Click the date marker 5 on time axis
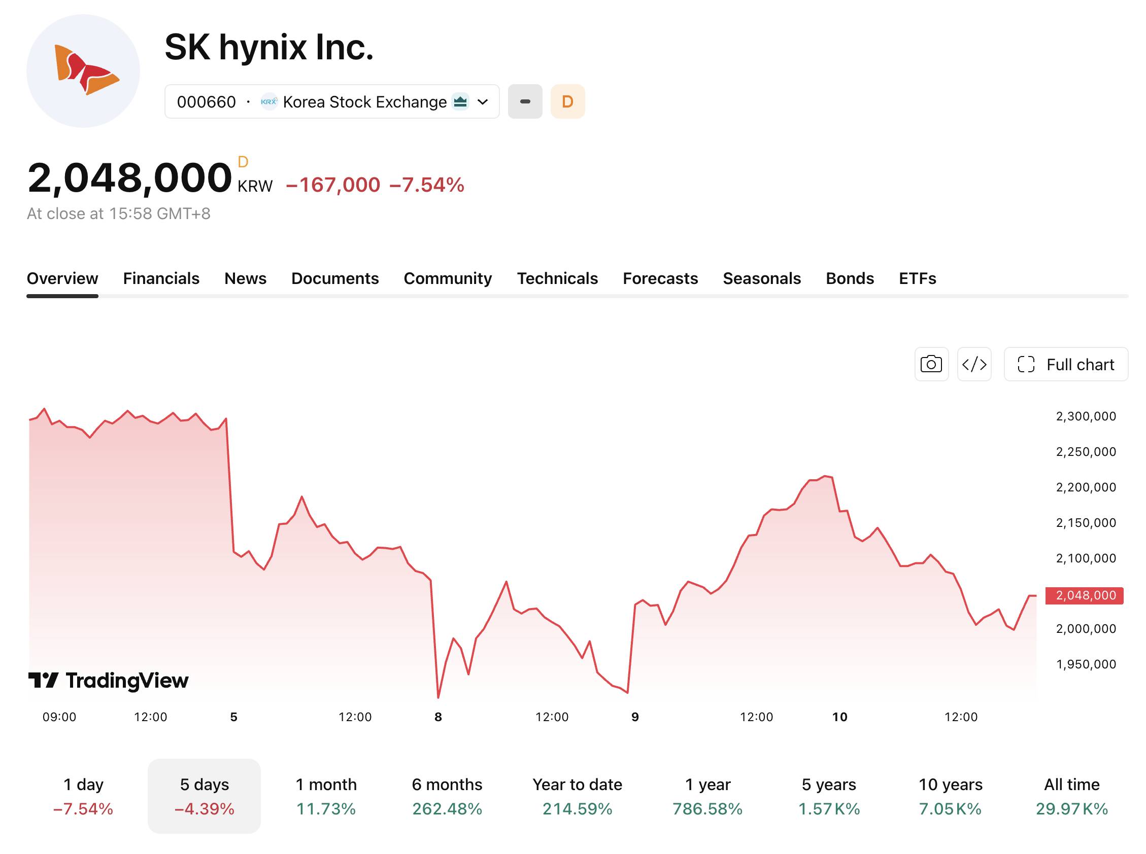 tap(233, 717)
